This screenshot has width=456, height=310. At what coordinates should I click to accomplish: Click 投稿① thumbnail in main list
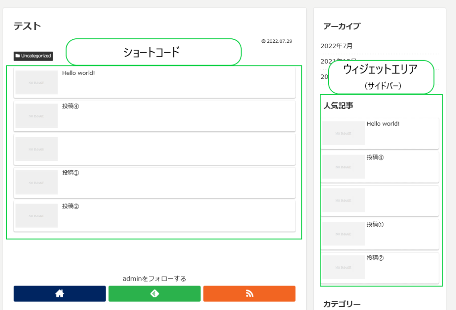click(37, 183)
